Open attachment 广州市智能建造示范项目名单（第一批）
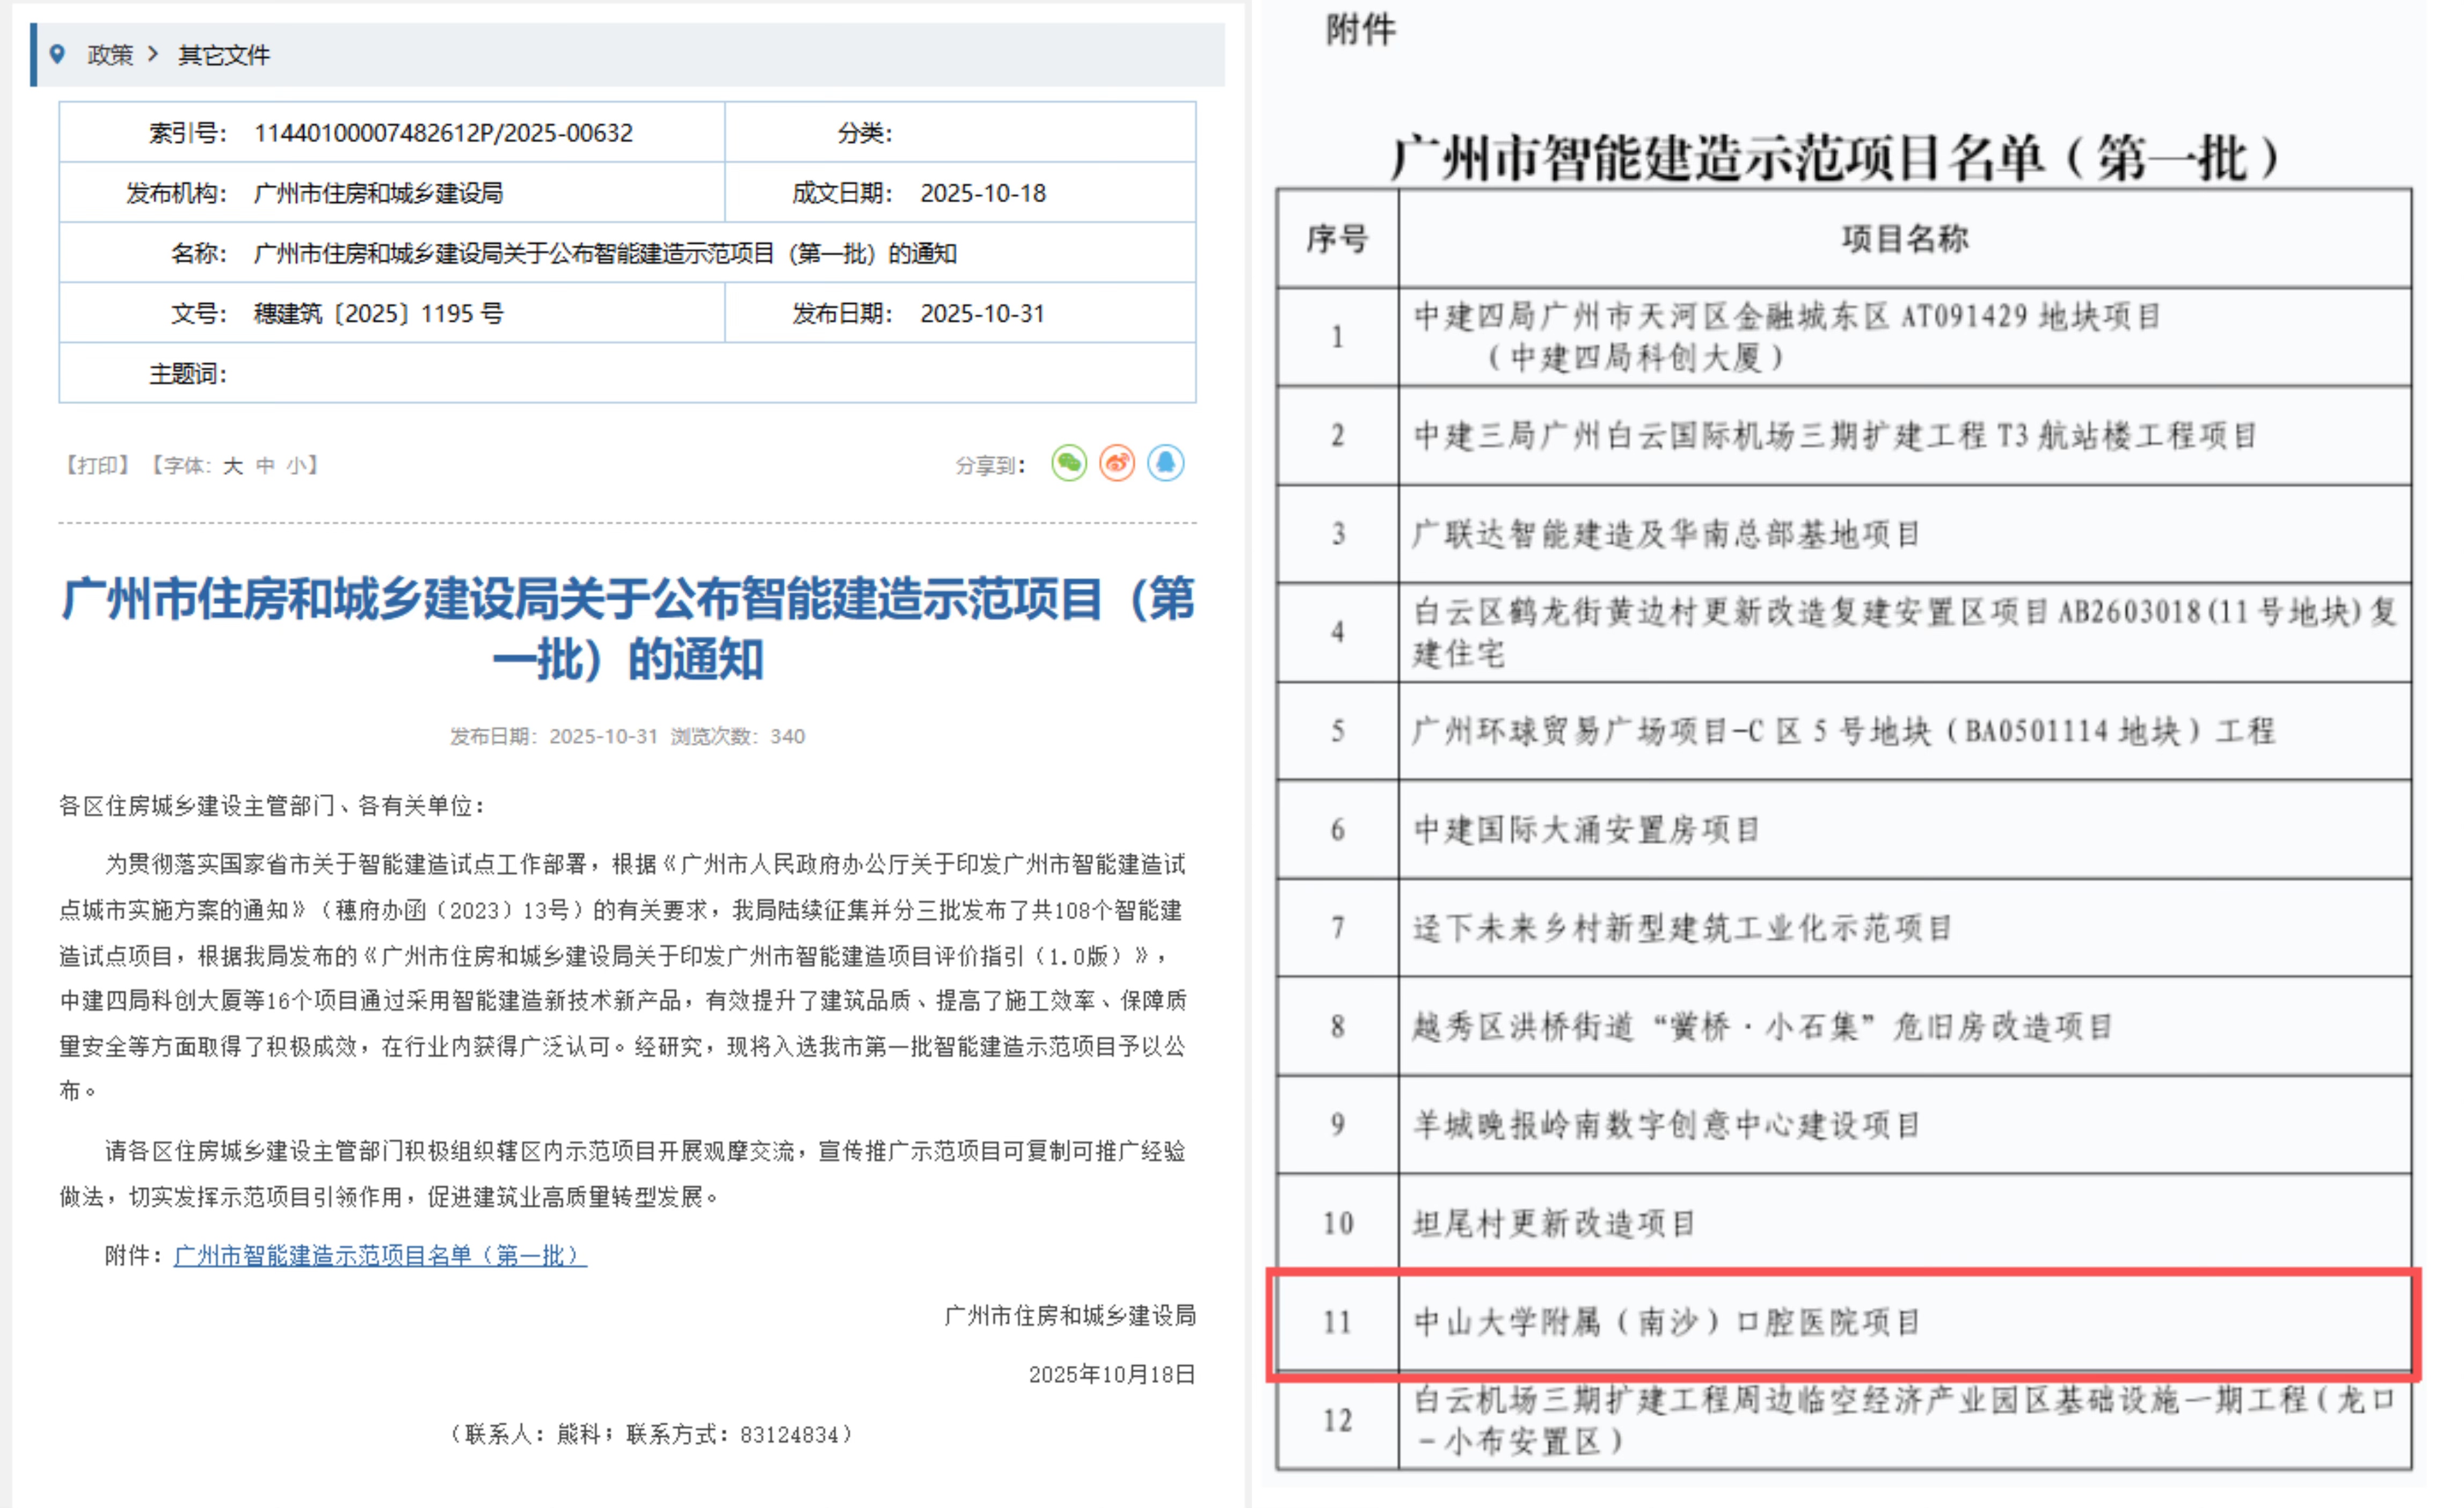2464x1508 pixels. (380, 1255)
